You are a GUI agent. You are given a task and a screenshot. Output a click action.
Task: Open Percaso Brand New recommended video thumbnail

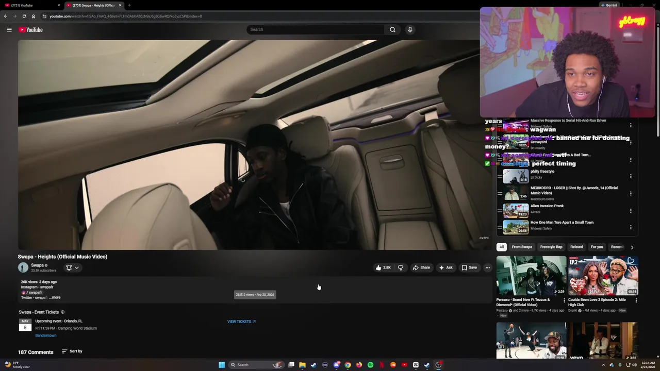click(531, 276)
